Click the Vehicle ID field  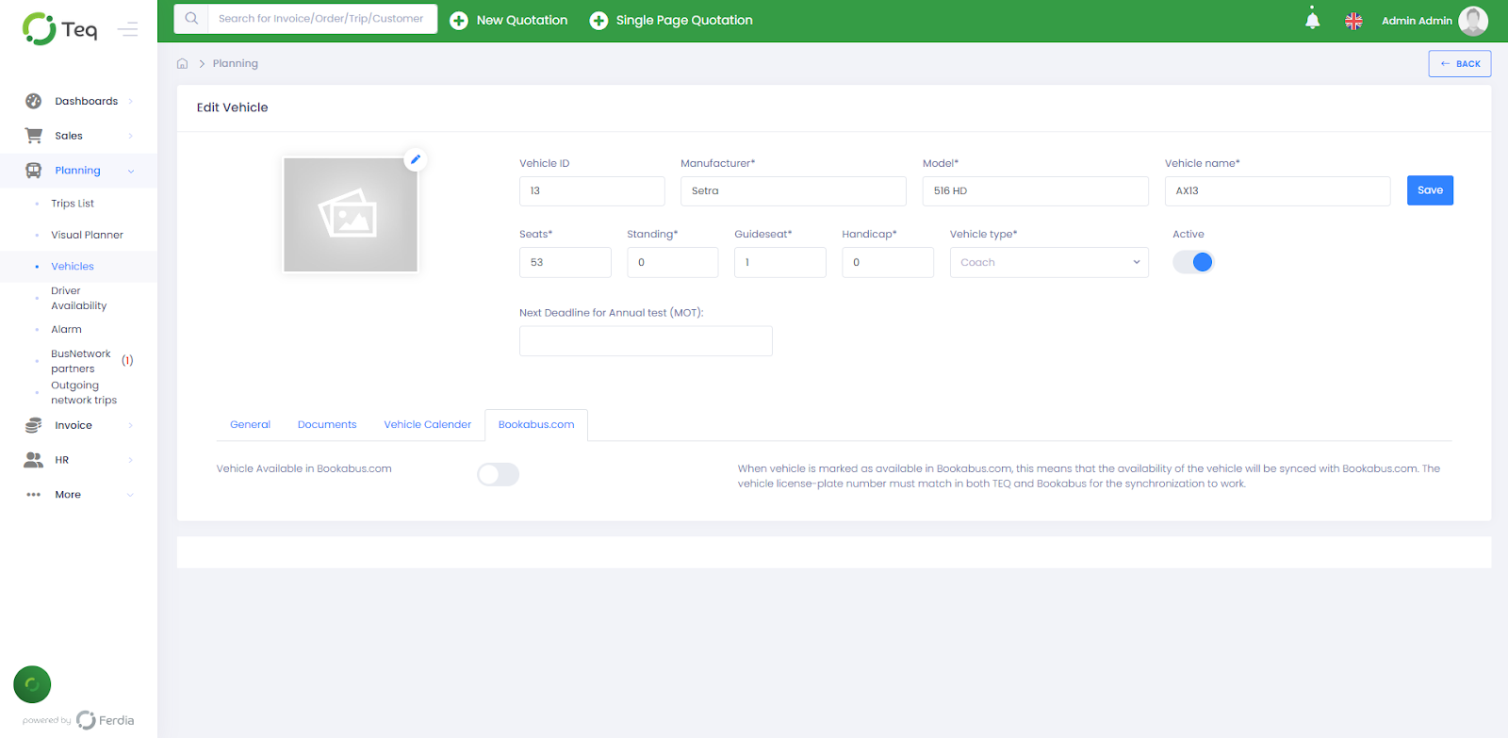click(592, 191)
